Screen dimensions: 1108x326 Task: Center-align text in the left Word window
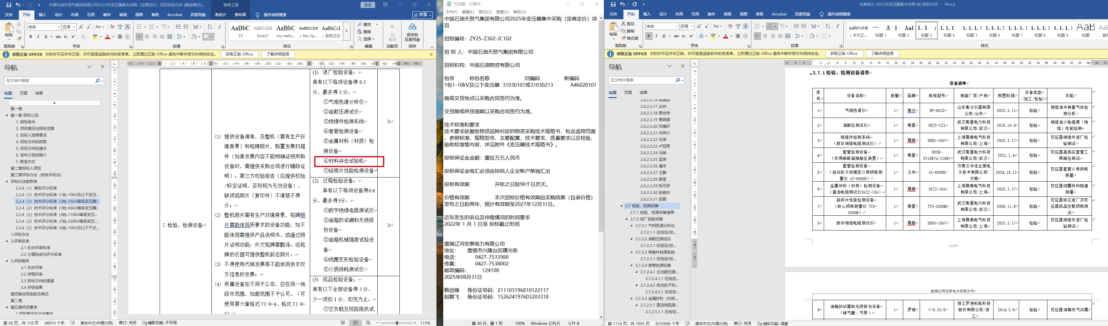pos(147,37)
